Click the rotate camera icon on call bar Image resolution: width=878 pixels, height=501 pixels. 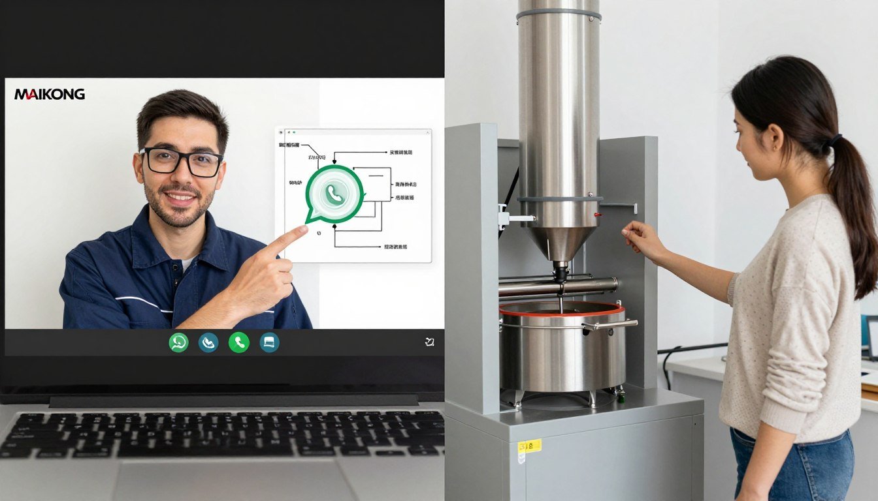(429, 342)
